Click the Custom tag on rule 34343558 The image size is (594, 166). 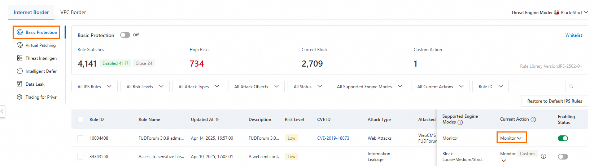(527, 154)
